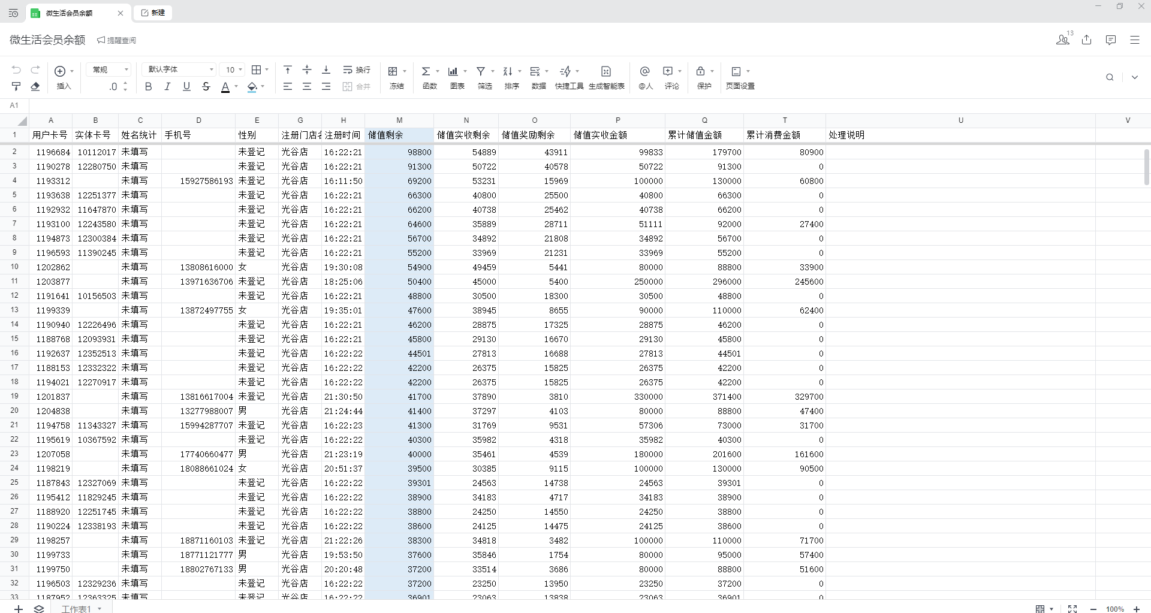Screen dimensions: 1151x613
Task: Open the search magnifier in toolbar
Action: (x=1110, y=77)
